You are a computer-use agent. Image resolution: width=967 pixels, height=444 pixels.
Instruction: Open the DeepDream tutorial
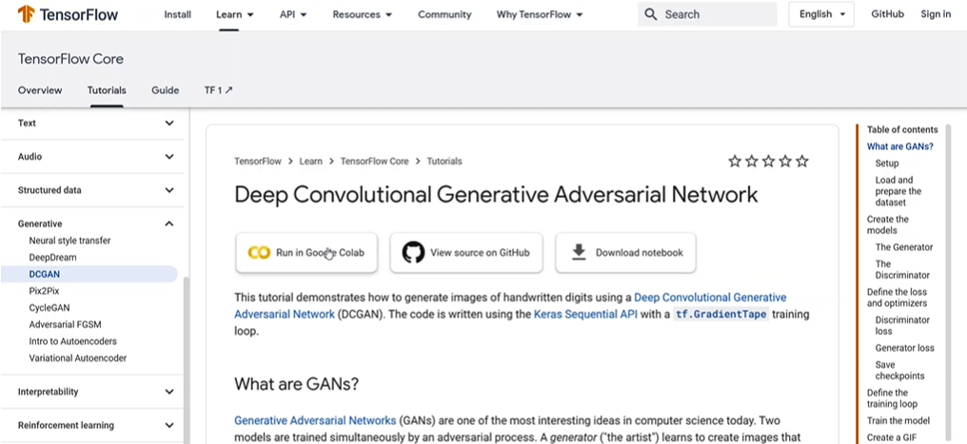click(x=52, y=258)
